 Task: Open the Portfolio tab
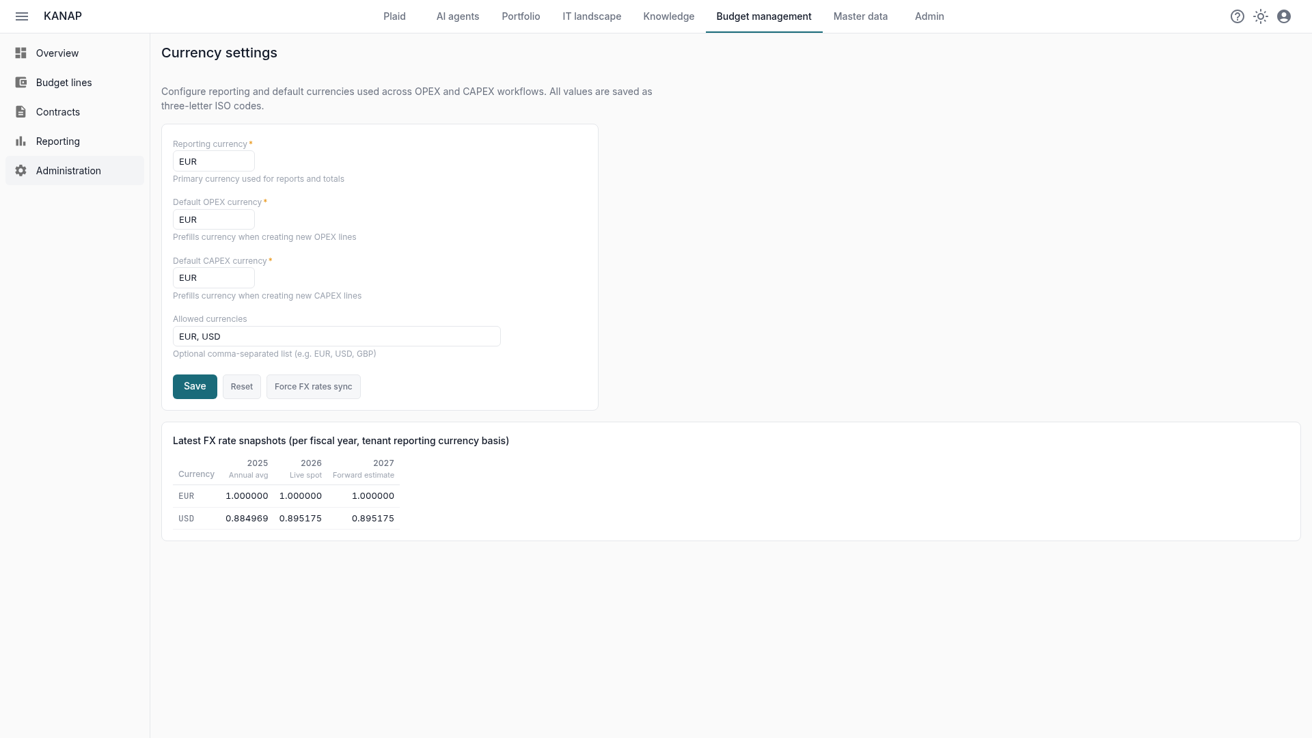click(521, 16)
